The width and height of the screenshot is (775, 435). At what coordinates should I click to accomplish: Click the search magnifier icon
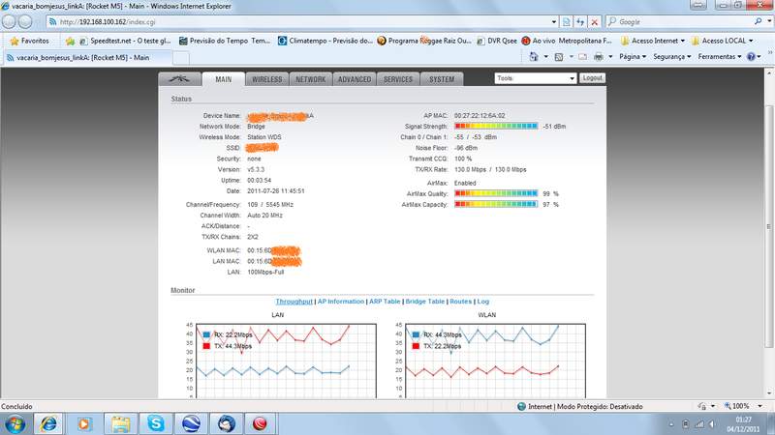pyautogui.click(x=759, y=21)
